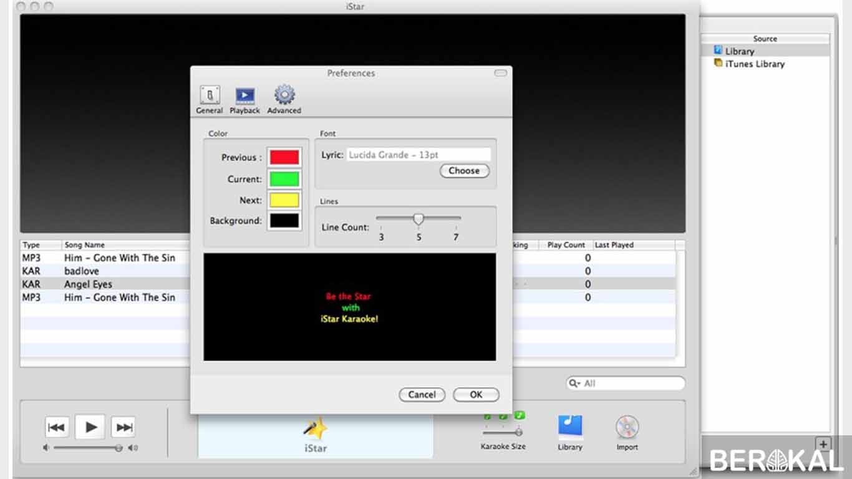Click the Next lyric yellow color swatch
This screenshot has height=479, width=852.
pos(284,200)
